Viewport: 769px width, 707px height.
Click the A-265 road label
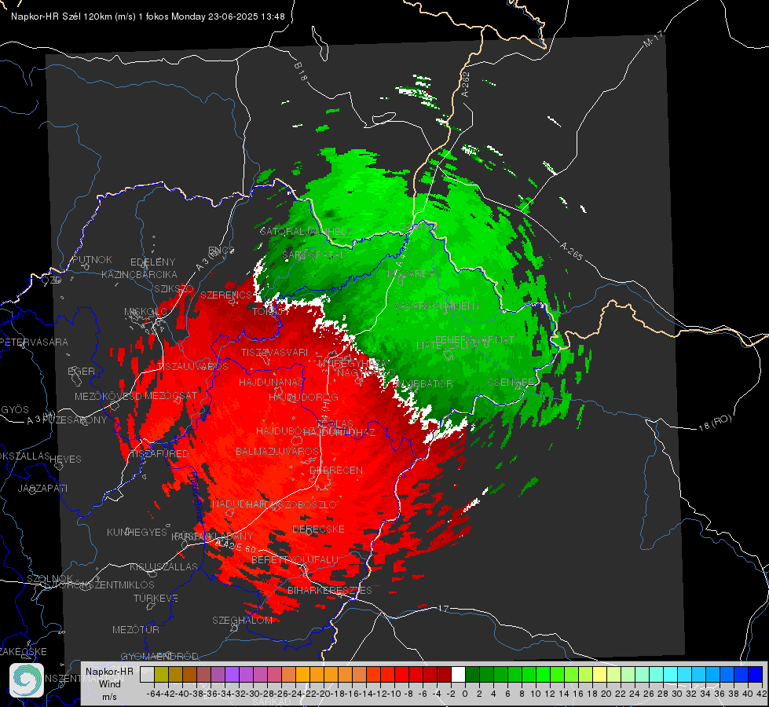coord(571,251)
